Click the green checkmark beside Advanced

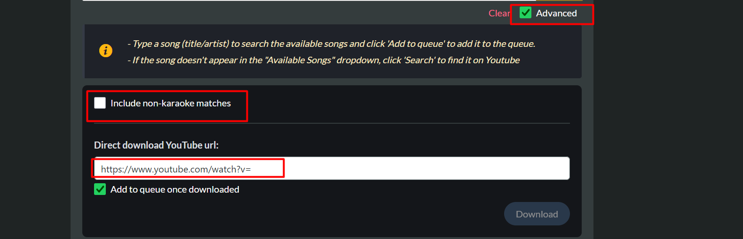526,13
